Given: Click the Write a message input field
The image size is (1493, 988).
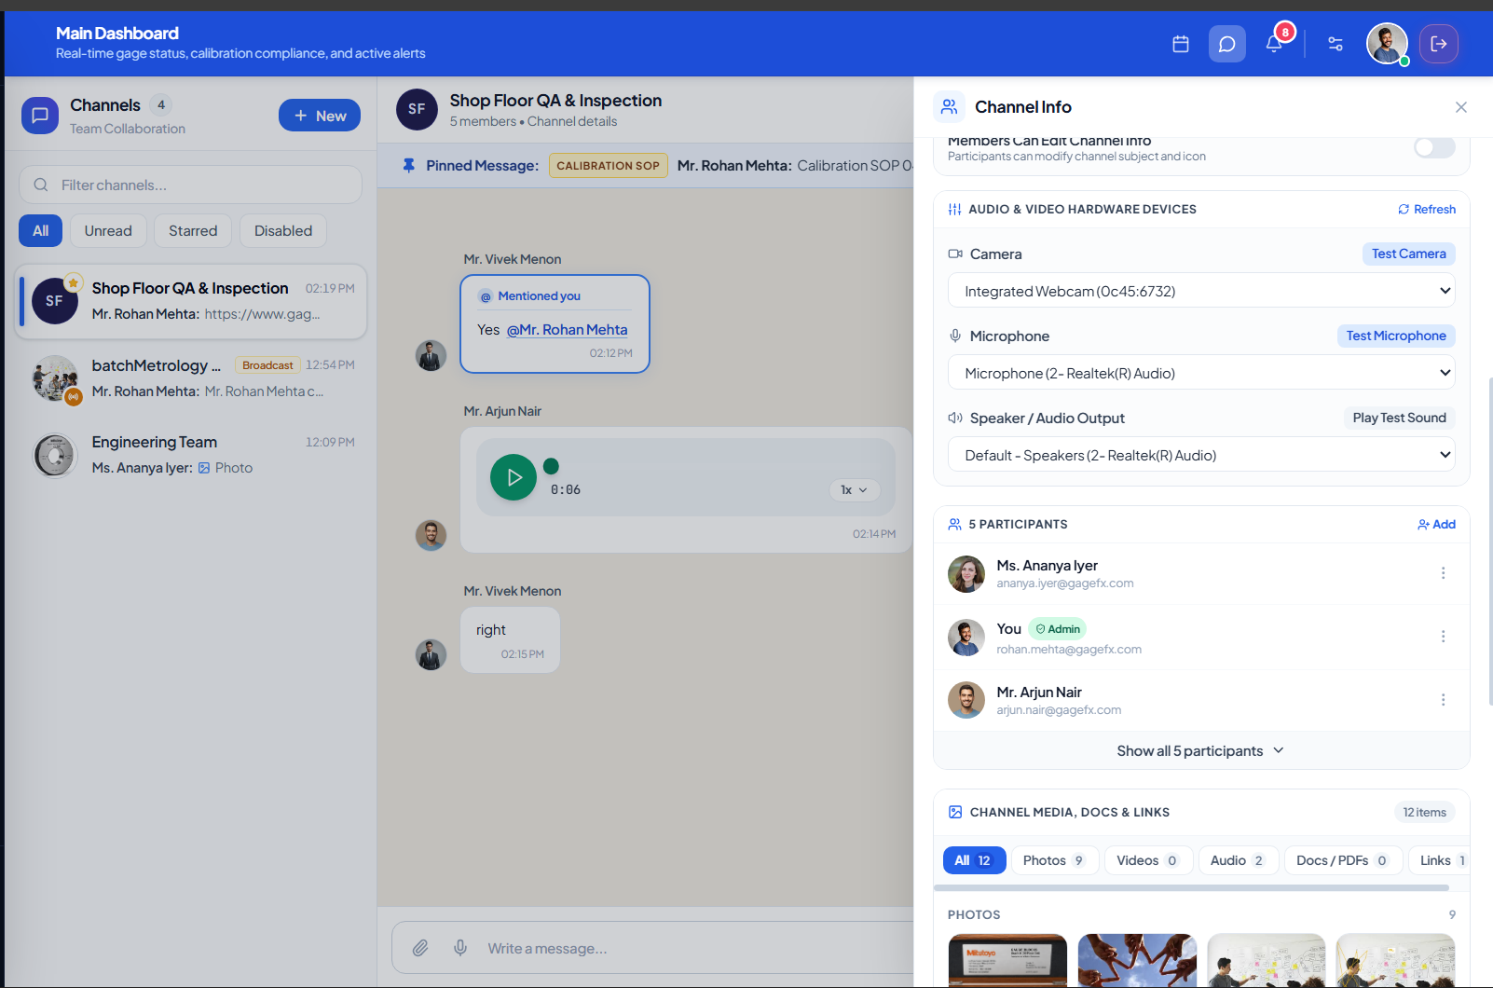Looking at the screenshot, I should tap(699, 948).
